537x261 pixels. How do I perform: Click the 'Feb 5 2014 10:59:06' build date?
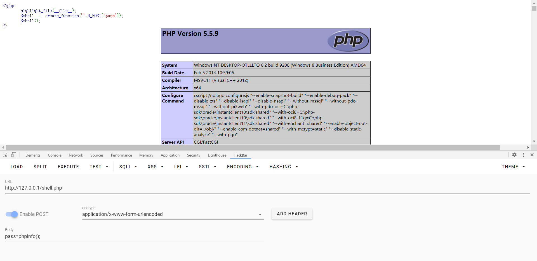coord(214,73)
